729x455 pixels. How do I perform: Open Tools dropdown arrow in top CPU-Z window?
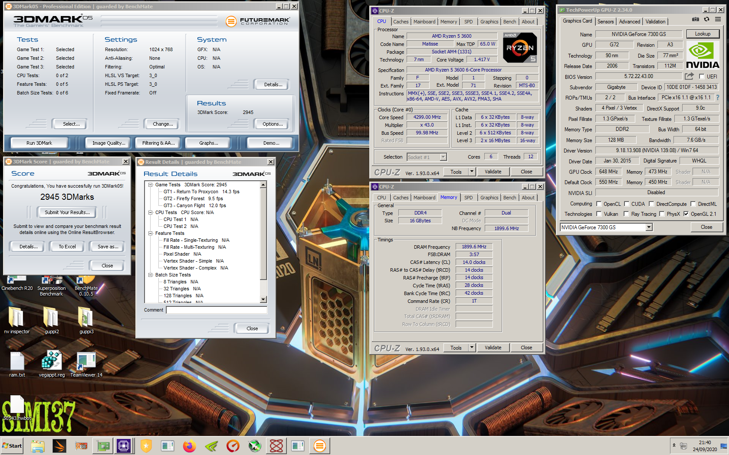coord(472,172)
